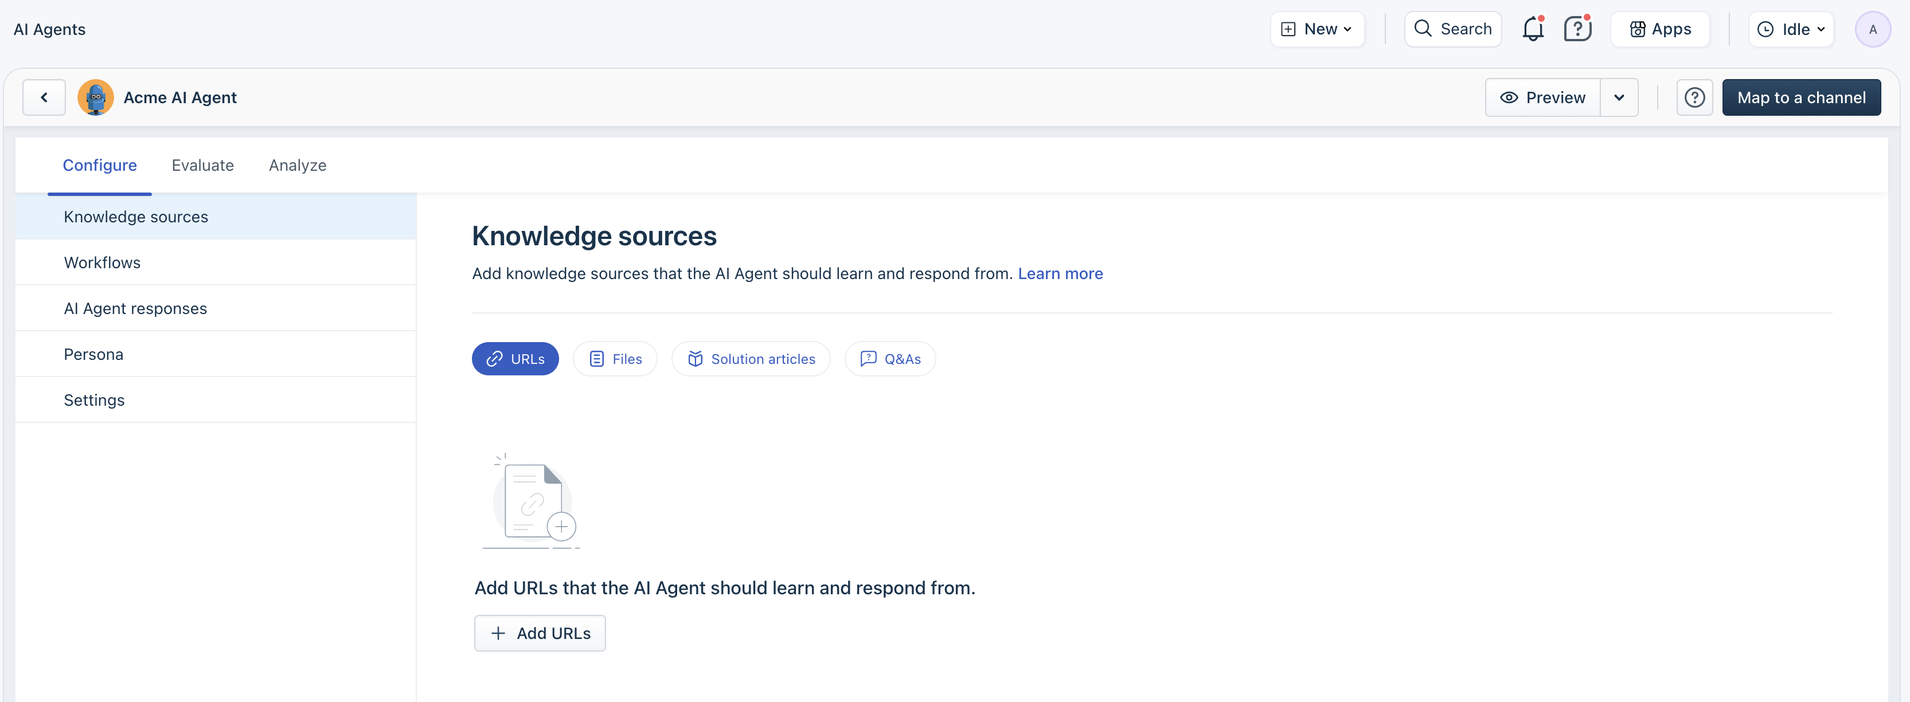Switch to the Evaluate tab
Image resolution: width=1910 pixels, height=702 pixels.
pos(202,165)
